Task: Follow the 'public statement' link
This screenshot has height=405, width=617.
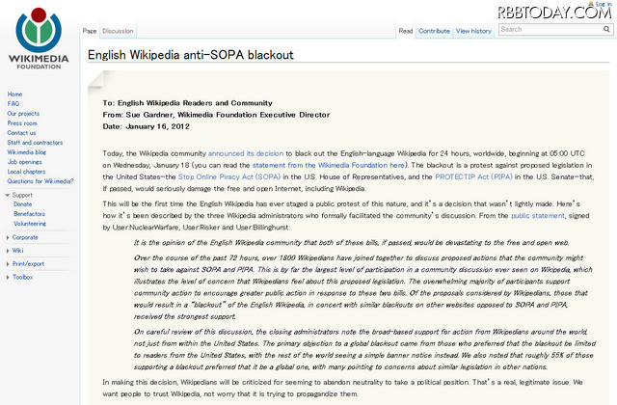Action: click(538, 216)
